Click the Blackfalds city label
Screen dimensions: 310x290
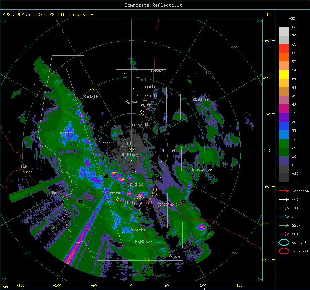pos(146,96)
